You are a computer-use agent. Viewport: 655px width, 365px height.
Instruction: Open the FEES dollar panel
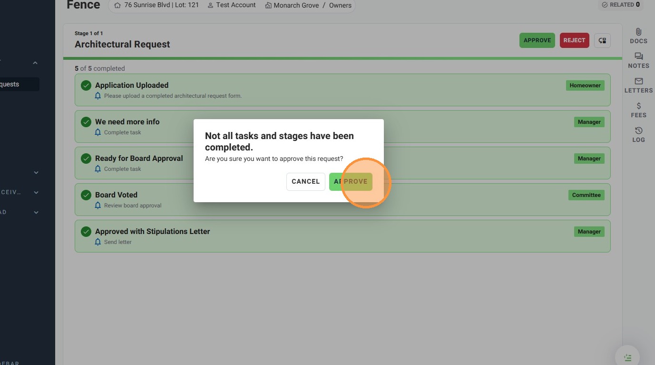click(x=638, y=110)
